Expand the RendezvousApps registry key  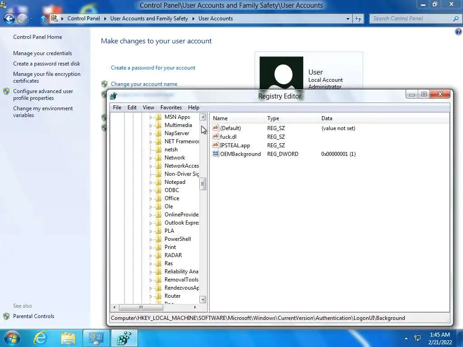151,288
